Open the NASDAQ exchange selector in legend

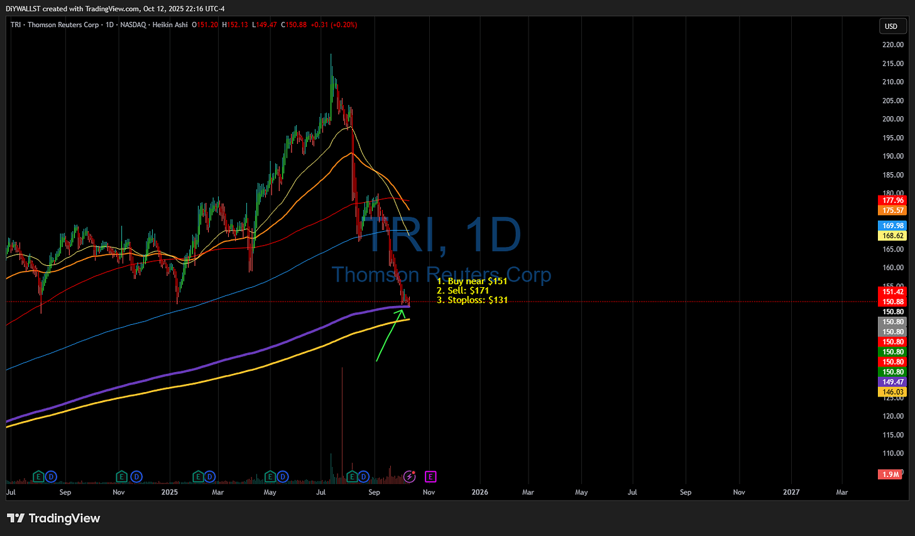click(133, 25)
